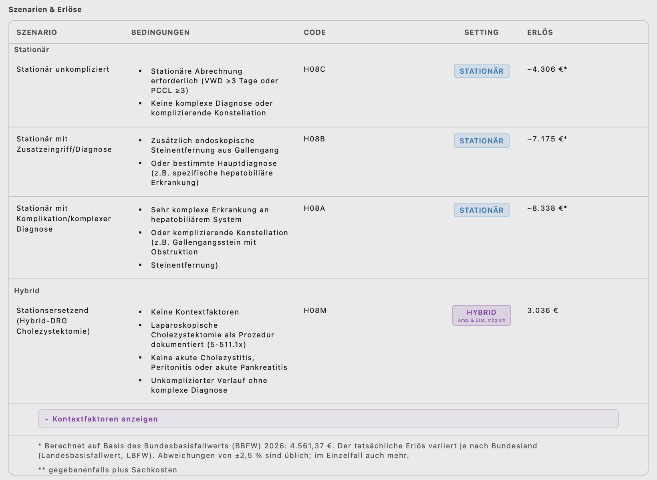657x480 pixels.
Task: Click the HYBRID setting badge
Action: (481, 315)
